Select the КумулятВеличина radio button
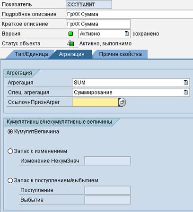Image resolution: width=193 pixels, height=212 pixels. pos(10,131)
